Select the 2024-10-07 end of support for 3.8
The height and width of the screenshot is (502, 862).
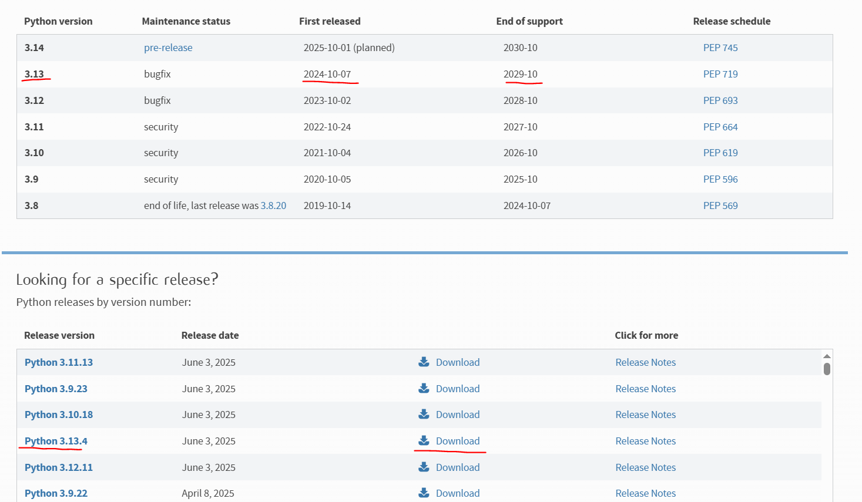click(527, 205)
